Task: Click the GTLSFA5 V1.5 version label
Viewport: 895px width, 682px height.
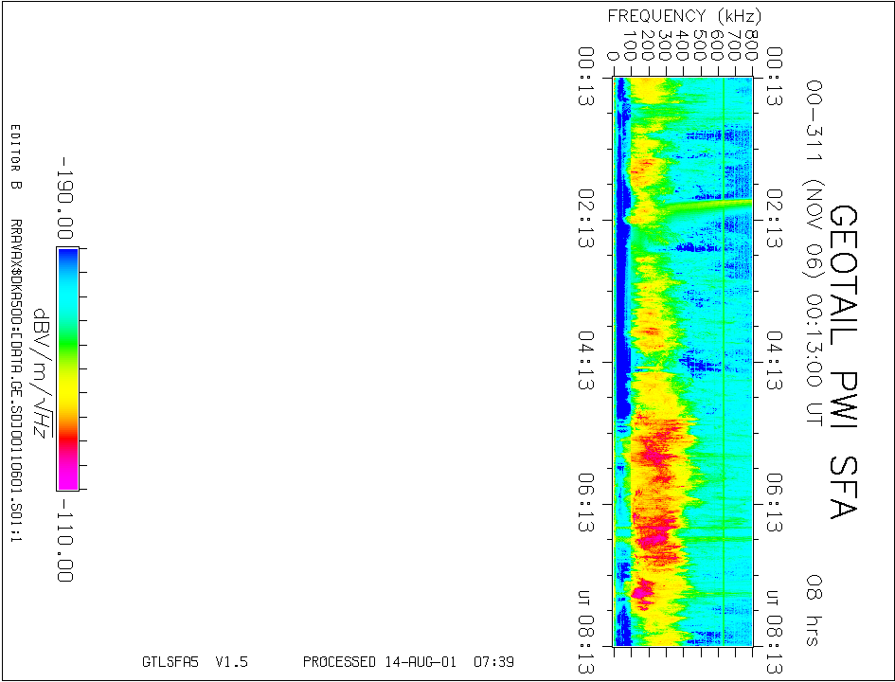Action: [x=194, y=662]
